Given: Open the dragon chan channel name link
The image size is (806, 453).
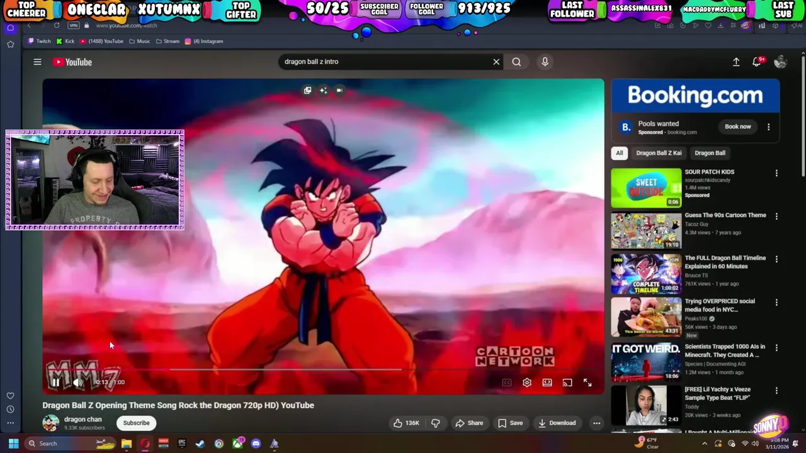Looking at the screenshot, I should tap(82, 419).
